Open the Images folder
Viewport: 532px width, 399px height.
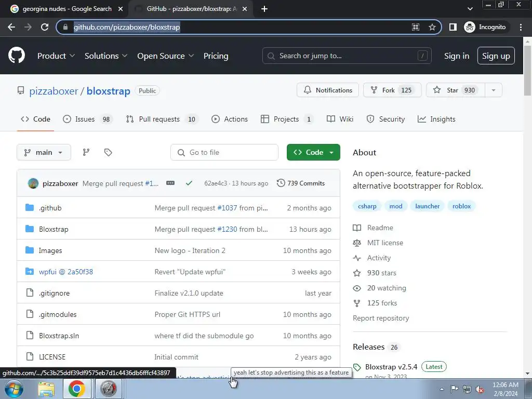click(50, 251)
